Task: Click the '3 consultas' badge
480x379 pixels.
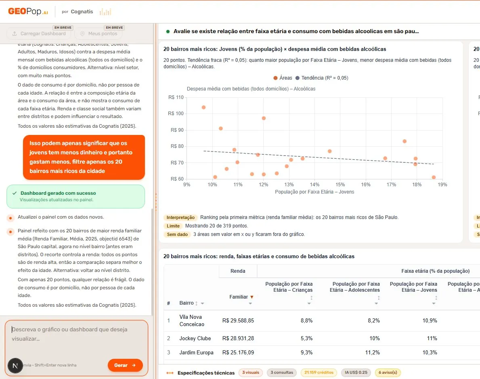Action: (x=282, y=373)
